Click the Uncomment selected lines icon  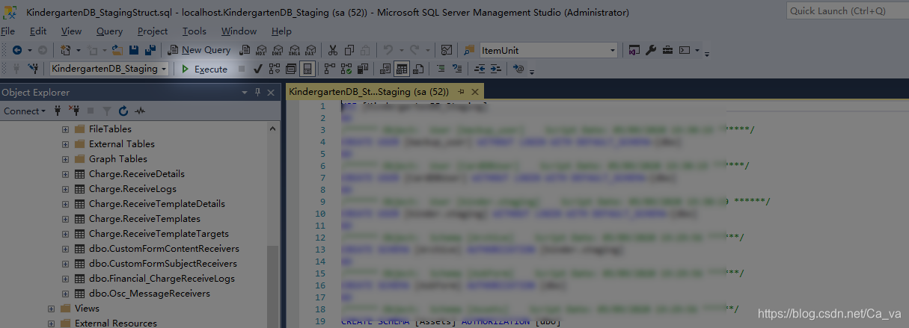[457, 69]
